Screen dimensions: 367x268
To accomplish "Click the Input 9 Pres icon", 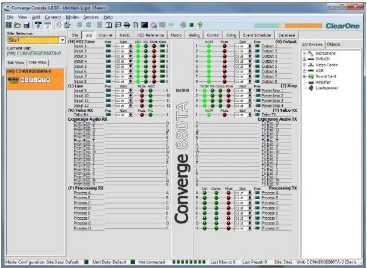I will 108,90.
